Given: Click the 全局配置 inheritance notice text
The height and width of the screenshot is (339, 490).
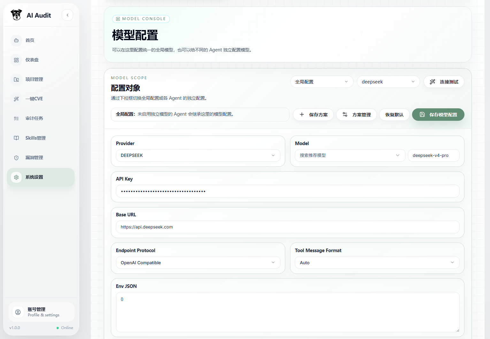Looking at the screenshot, I should pos(175,114).
